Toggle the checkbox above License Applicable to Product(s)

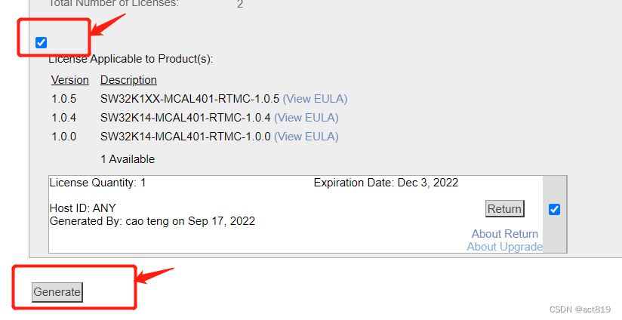pos(42,42)
